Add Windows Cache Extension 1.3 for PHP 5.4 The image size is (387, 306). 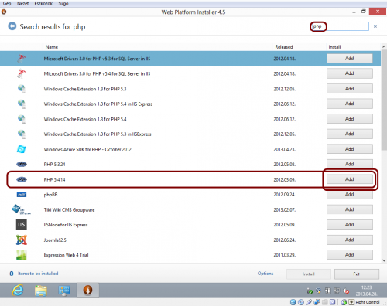tap(350, 119)
